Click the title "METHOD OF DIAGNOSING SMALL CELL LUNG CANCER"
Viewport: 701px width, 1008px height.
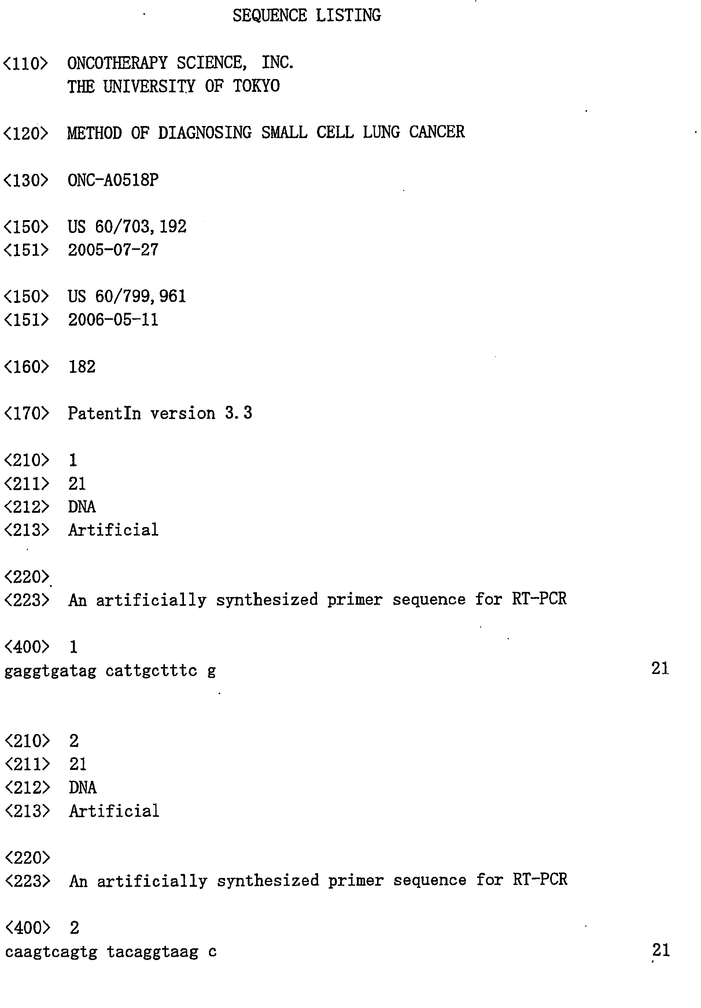266,132
